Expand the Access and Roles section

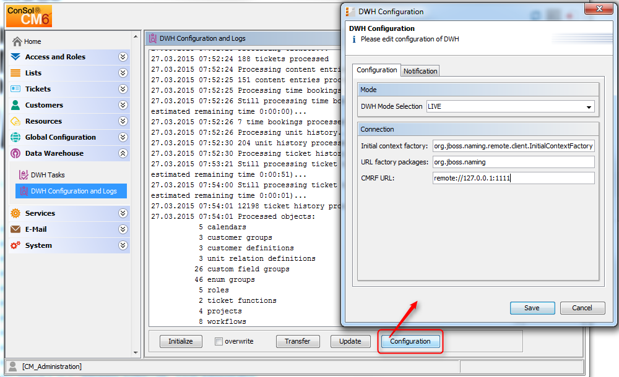[x=123, y=56]
